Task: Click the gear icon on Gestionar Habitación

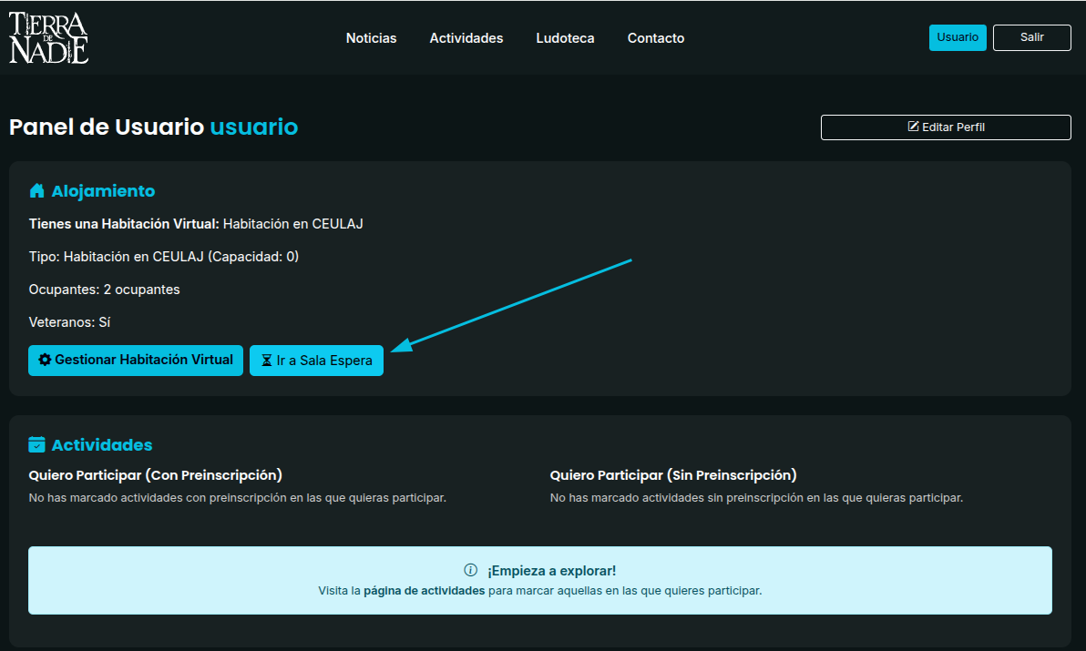Action: click(x=45, y=360)
